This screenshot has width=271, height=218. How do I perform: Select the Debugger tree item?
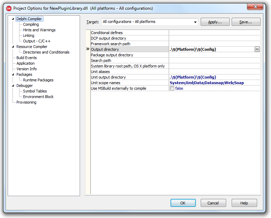click(x=25, y=86)
